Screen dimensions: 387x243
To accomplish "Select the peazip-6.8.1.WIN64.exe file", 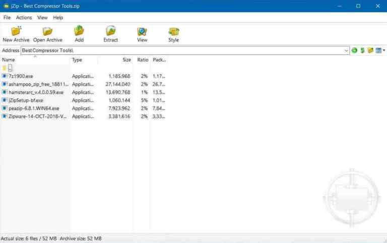I will pyautogui.click(x=34, y=109).
